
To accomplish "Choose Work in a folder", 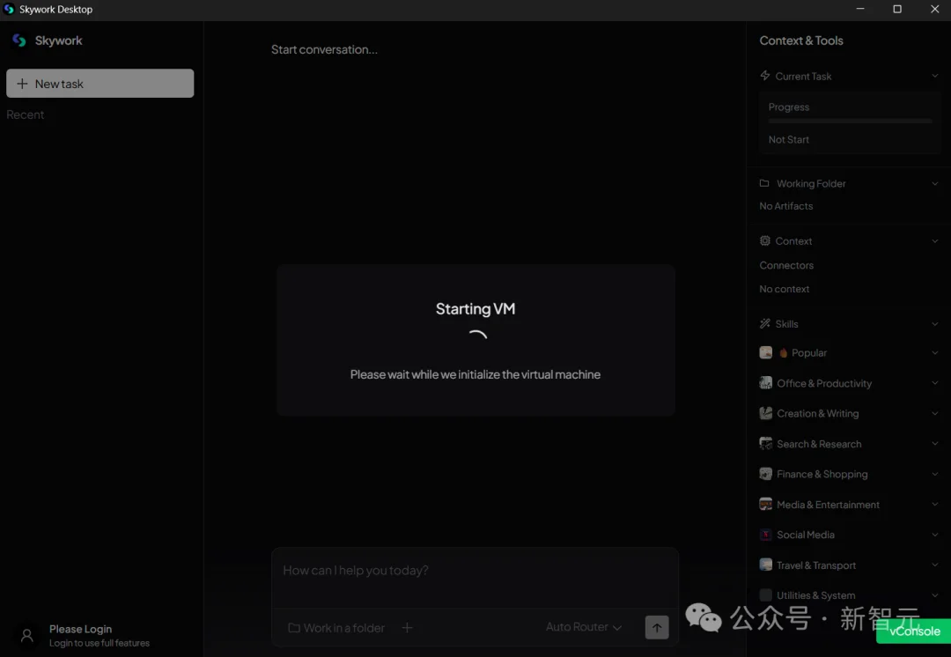I will pyautogui.click(x=336, y=628).
